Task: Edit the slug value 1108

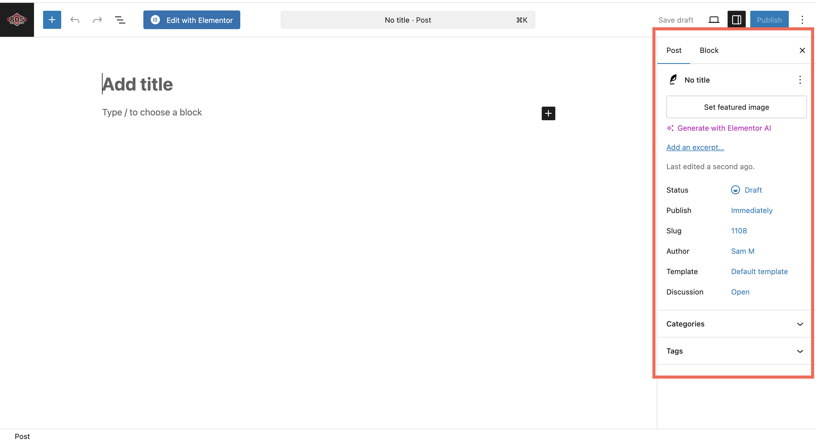Action: coord(739,231)
